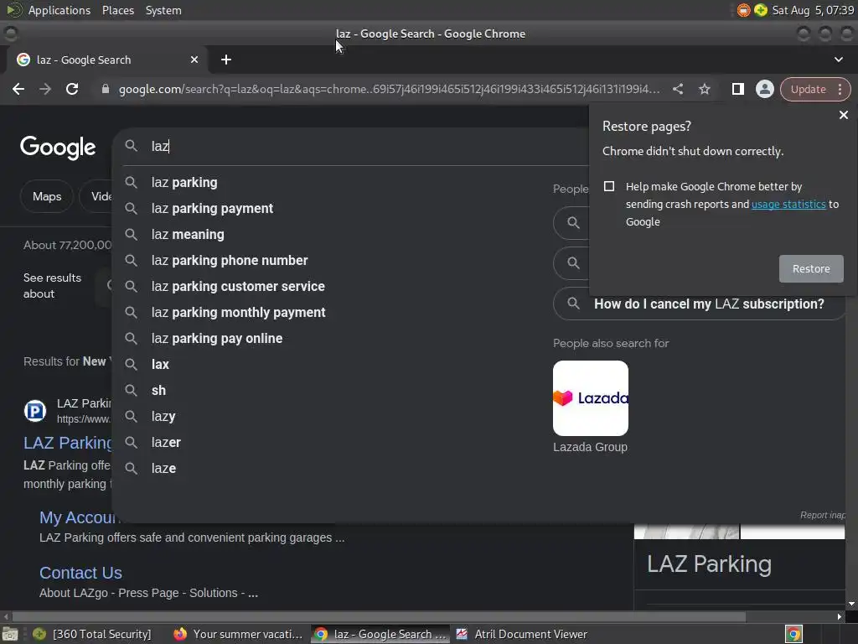Open the Places menu
858x644 pixels.
tap(117, 10)
